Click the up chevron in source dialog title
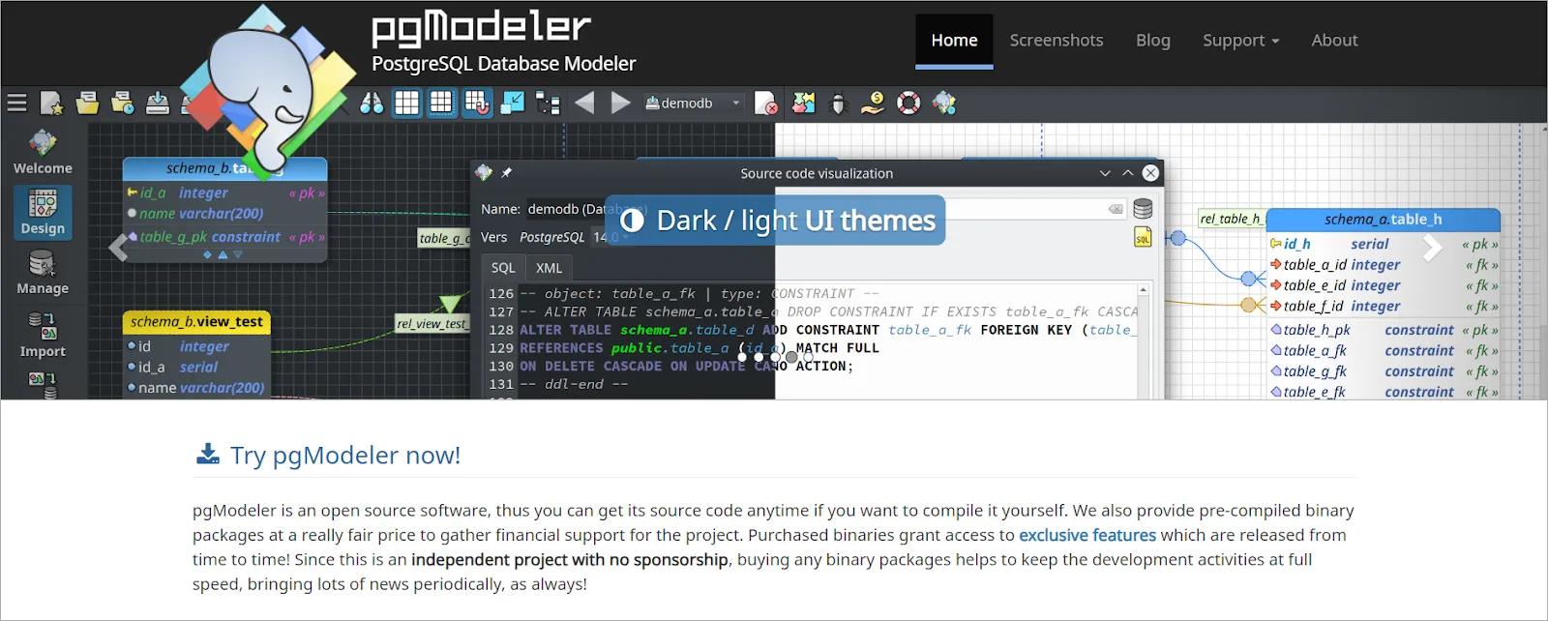 coord(1127,173)
